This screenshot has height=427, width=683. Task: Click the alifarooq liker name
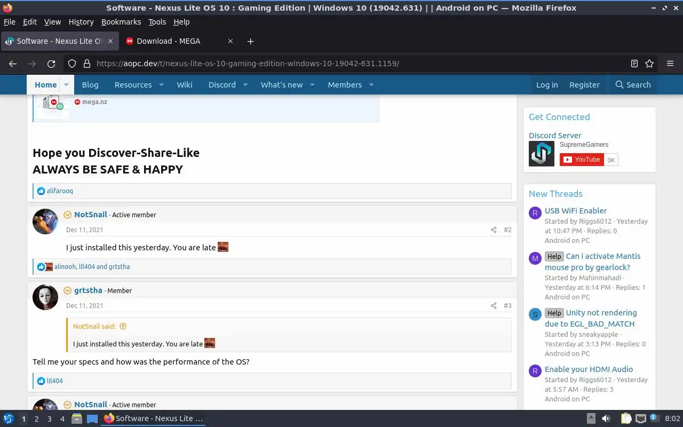[60, 191]
